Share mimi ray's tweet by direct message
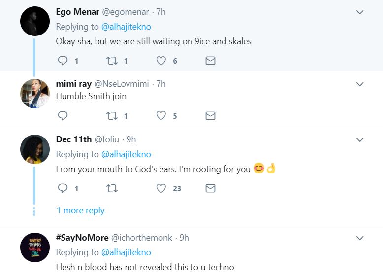Image resolution: width=383 pixels, height=277 pixels. click(x=210, y=116)
